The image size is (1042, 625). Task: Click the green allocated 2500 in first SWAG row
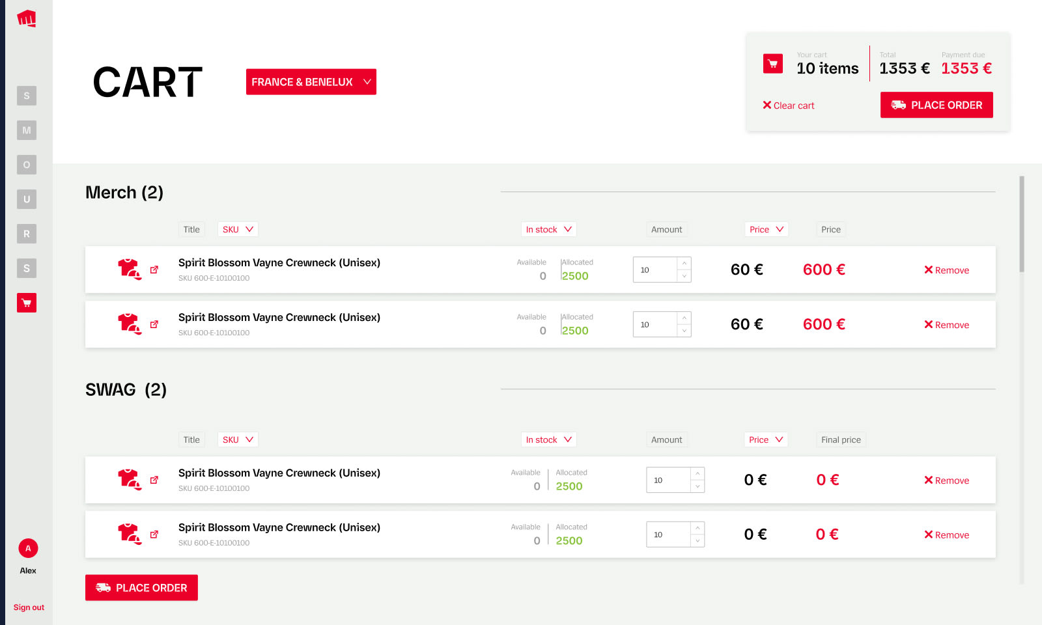[569, 486]
